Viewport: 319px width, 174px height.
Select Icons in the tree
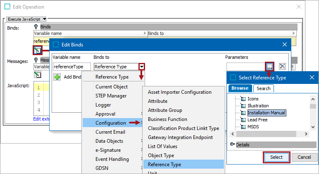click(x=253, y=99)
